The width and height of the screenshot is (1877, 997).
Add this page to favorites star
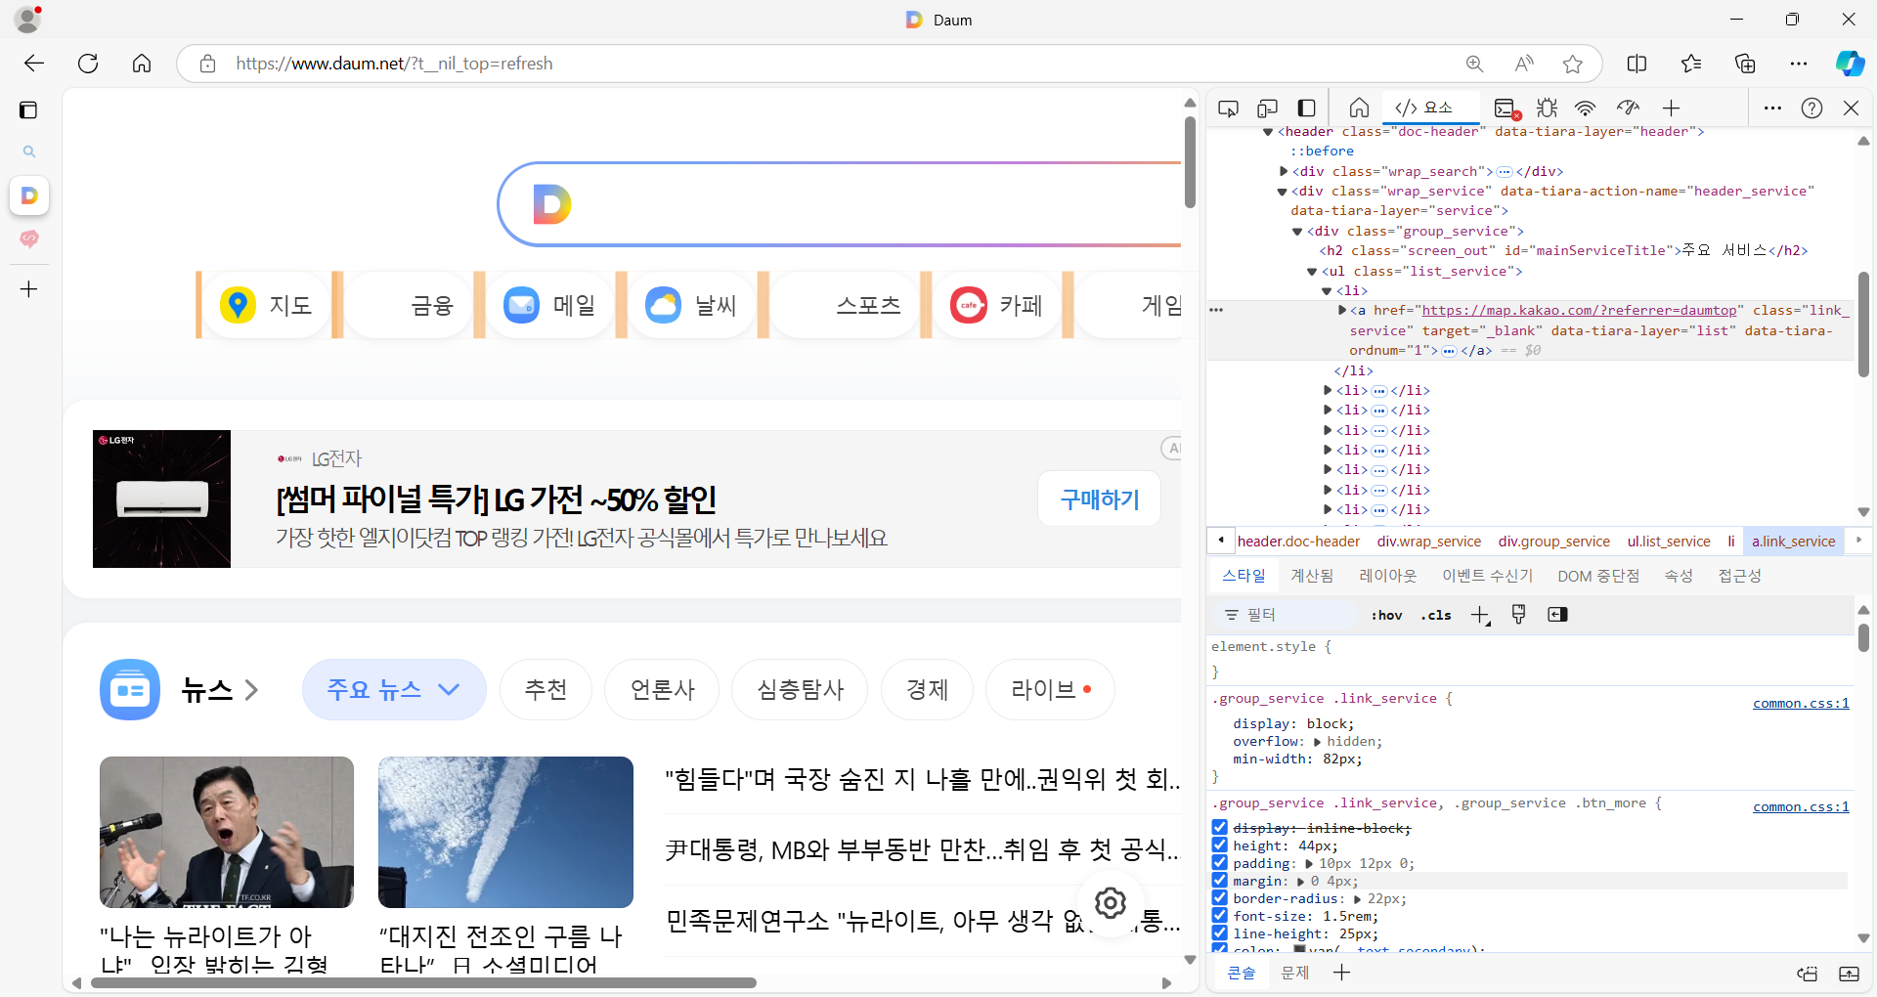point(1573,64)
